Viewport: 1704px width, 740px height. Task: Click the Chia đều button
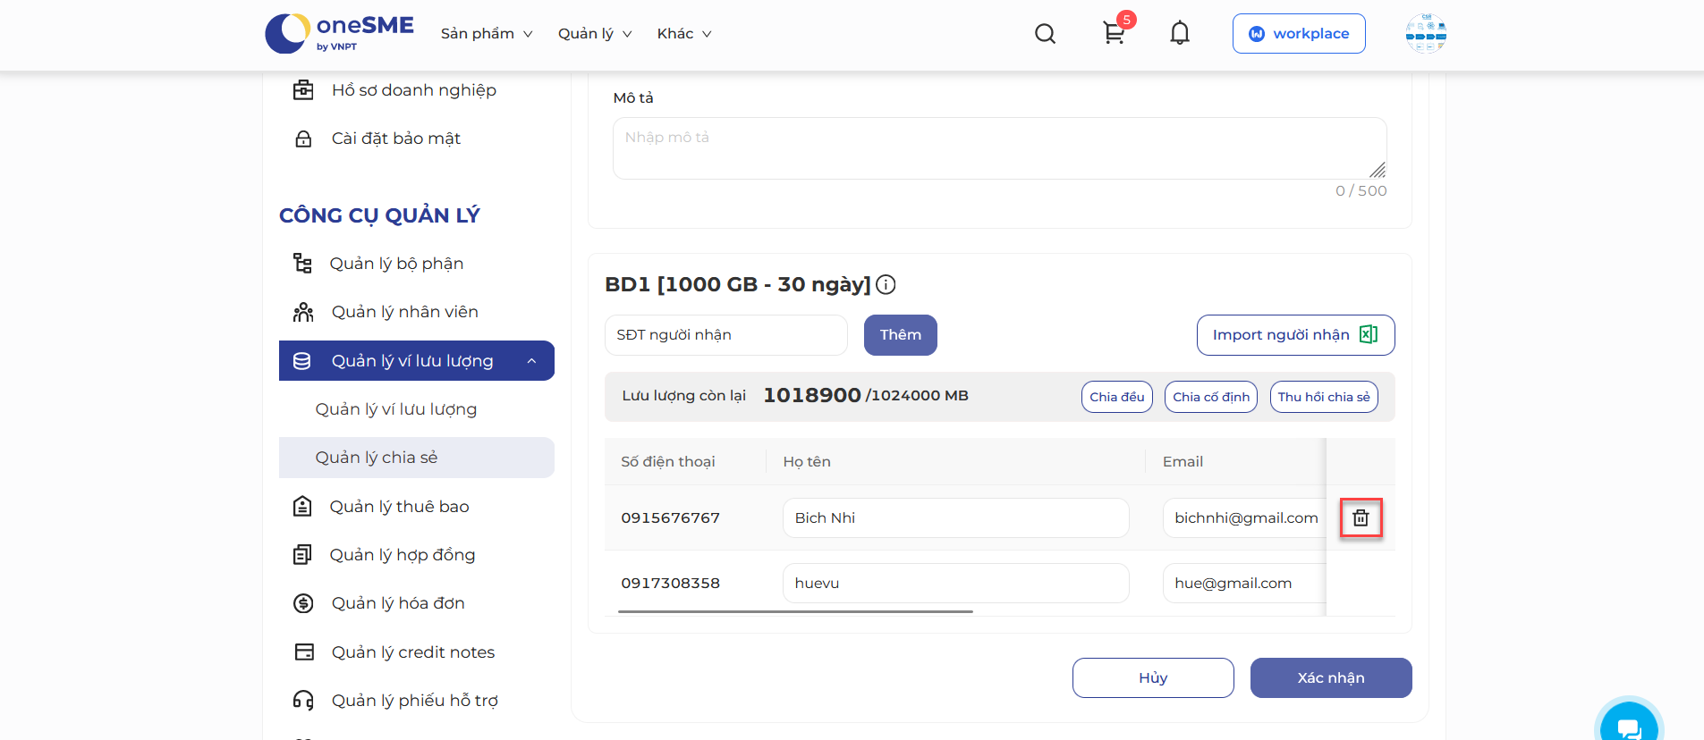pos(1116,397)
